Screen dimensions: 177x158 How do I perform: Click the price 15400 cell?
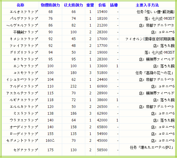click(102, 12)
